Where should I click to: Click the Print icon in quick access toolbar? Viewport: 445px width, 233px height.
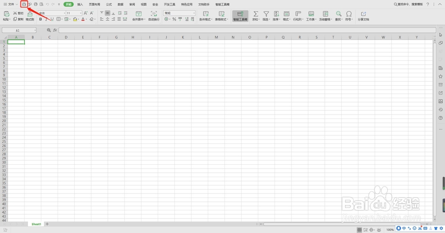point(36,4)
